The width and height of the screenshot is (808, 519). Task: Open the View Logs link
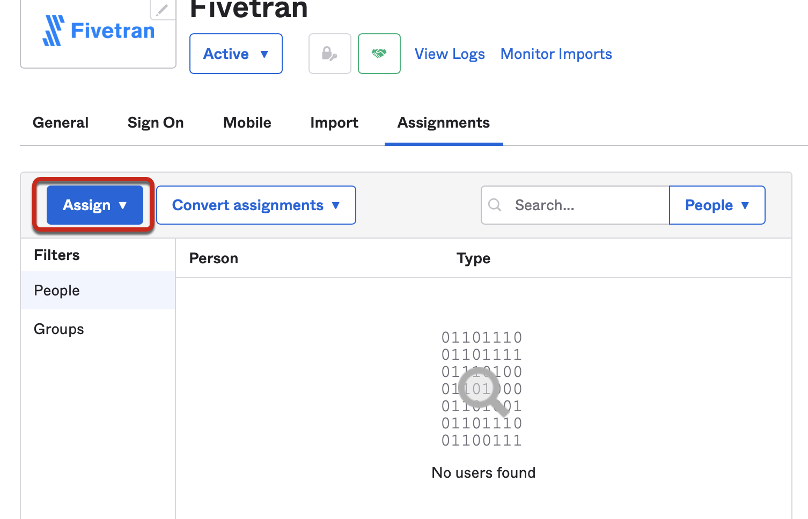450,54
